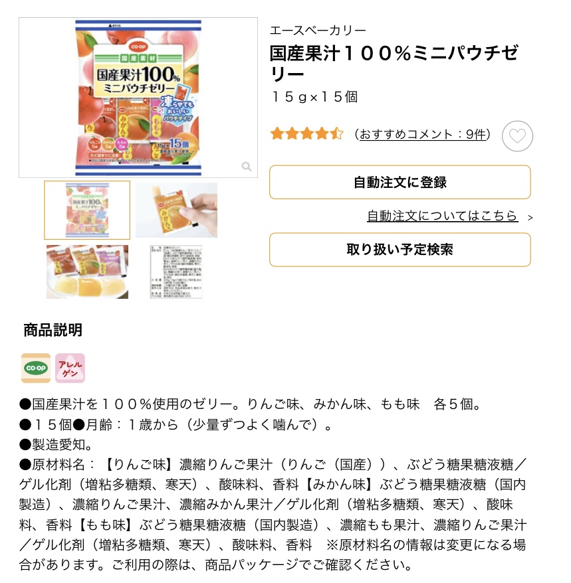The height and width of the screenshot is (583, 571).
Task: Click the 取り扱い予定検索 button
Action: coord(400,250)
